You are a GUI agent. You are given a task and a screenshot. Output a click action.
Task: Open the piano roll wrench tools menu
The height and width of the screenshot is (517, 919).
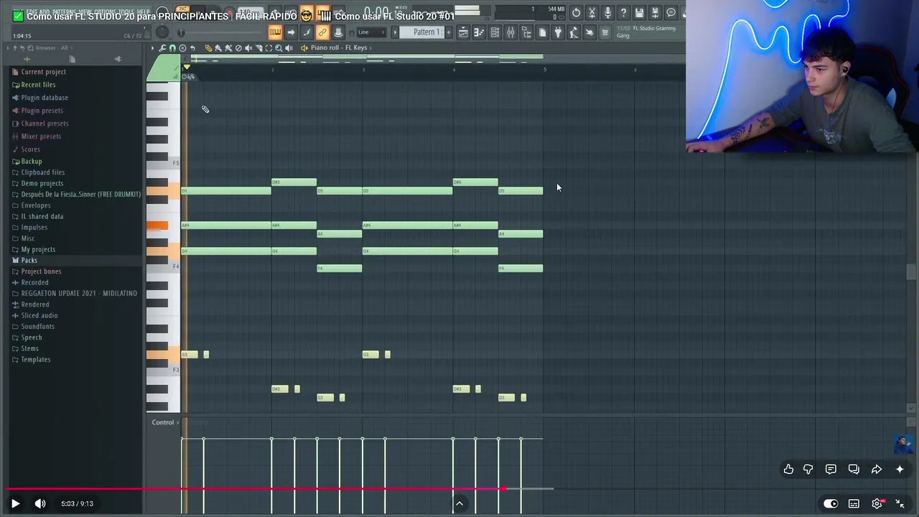coord(162,48)
